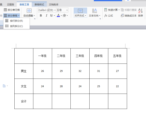Image resolution: width=146 pixels, height=124 pixels.
Task: Toggle Underline formatting
Action: tap(51, 16)
